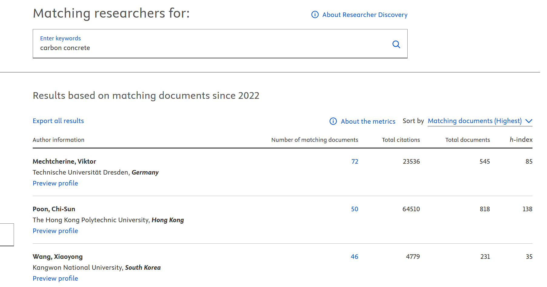Image resolution: width=547 pixels, height=287 pixels.
Task: Open the About the metrics link
Action: [x=368, y=121]
